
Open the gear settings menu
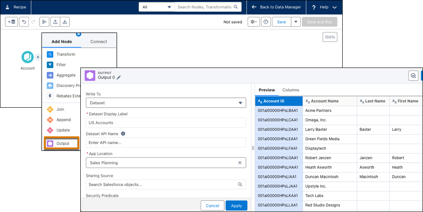(253, 22)
